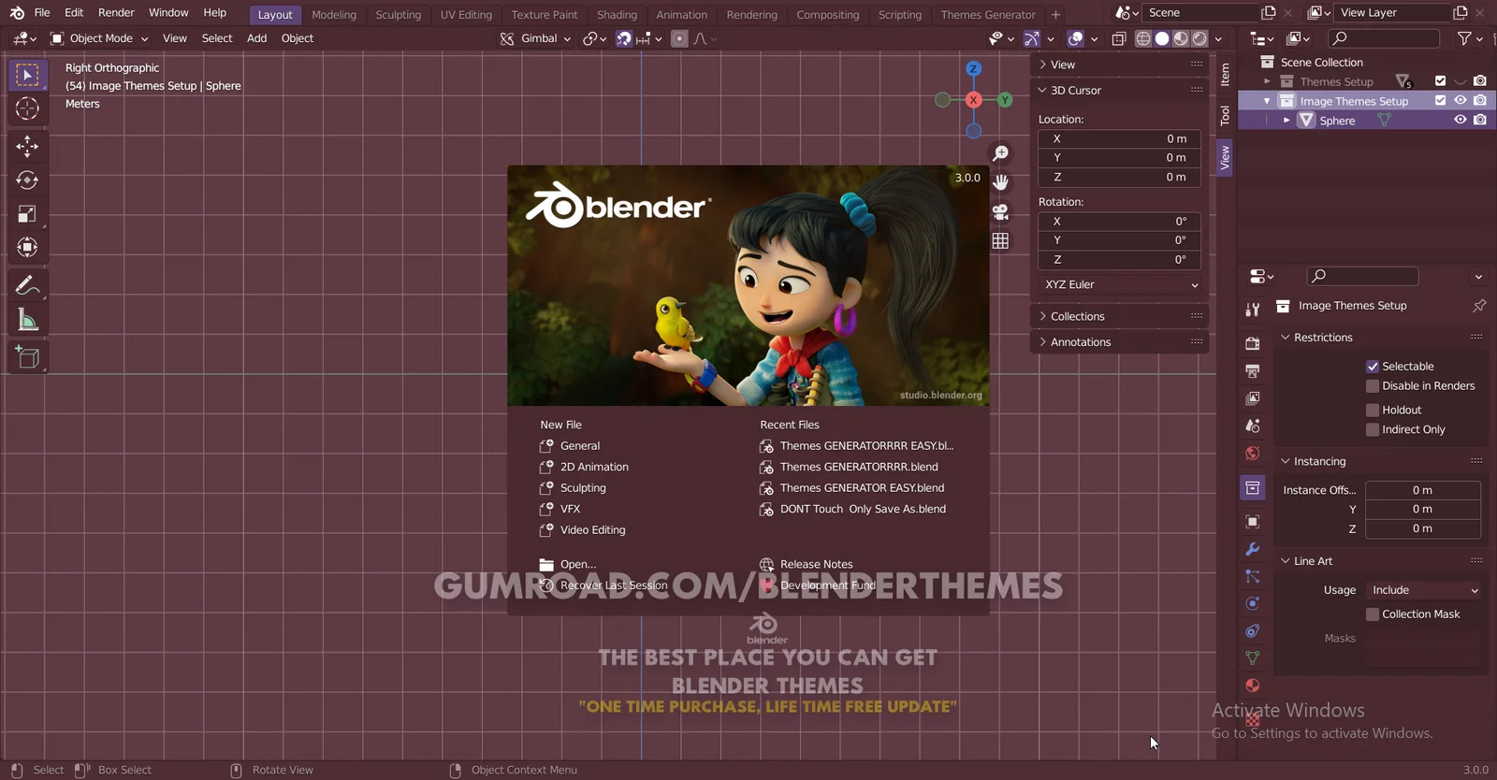The height and width of the screenshot is (780, 1497).
Task: Open the Output properties tab
Action: coord(1253,371)
